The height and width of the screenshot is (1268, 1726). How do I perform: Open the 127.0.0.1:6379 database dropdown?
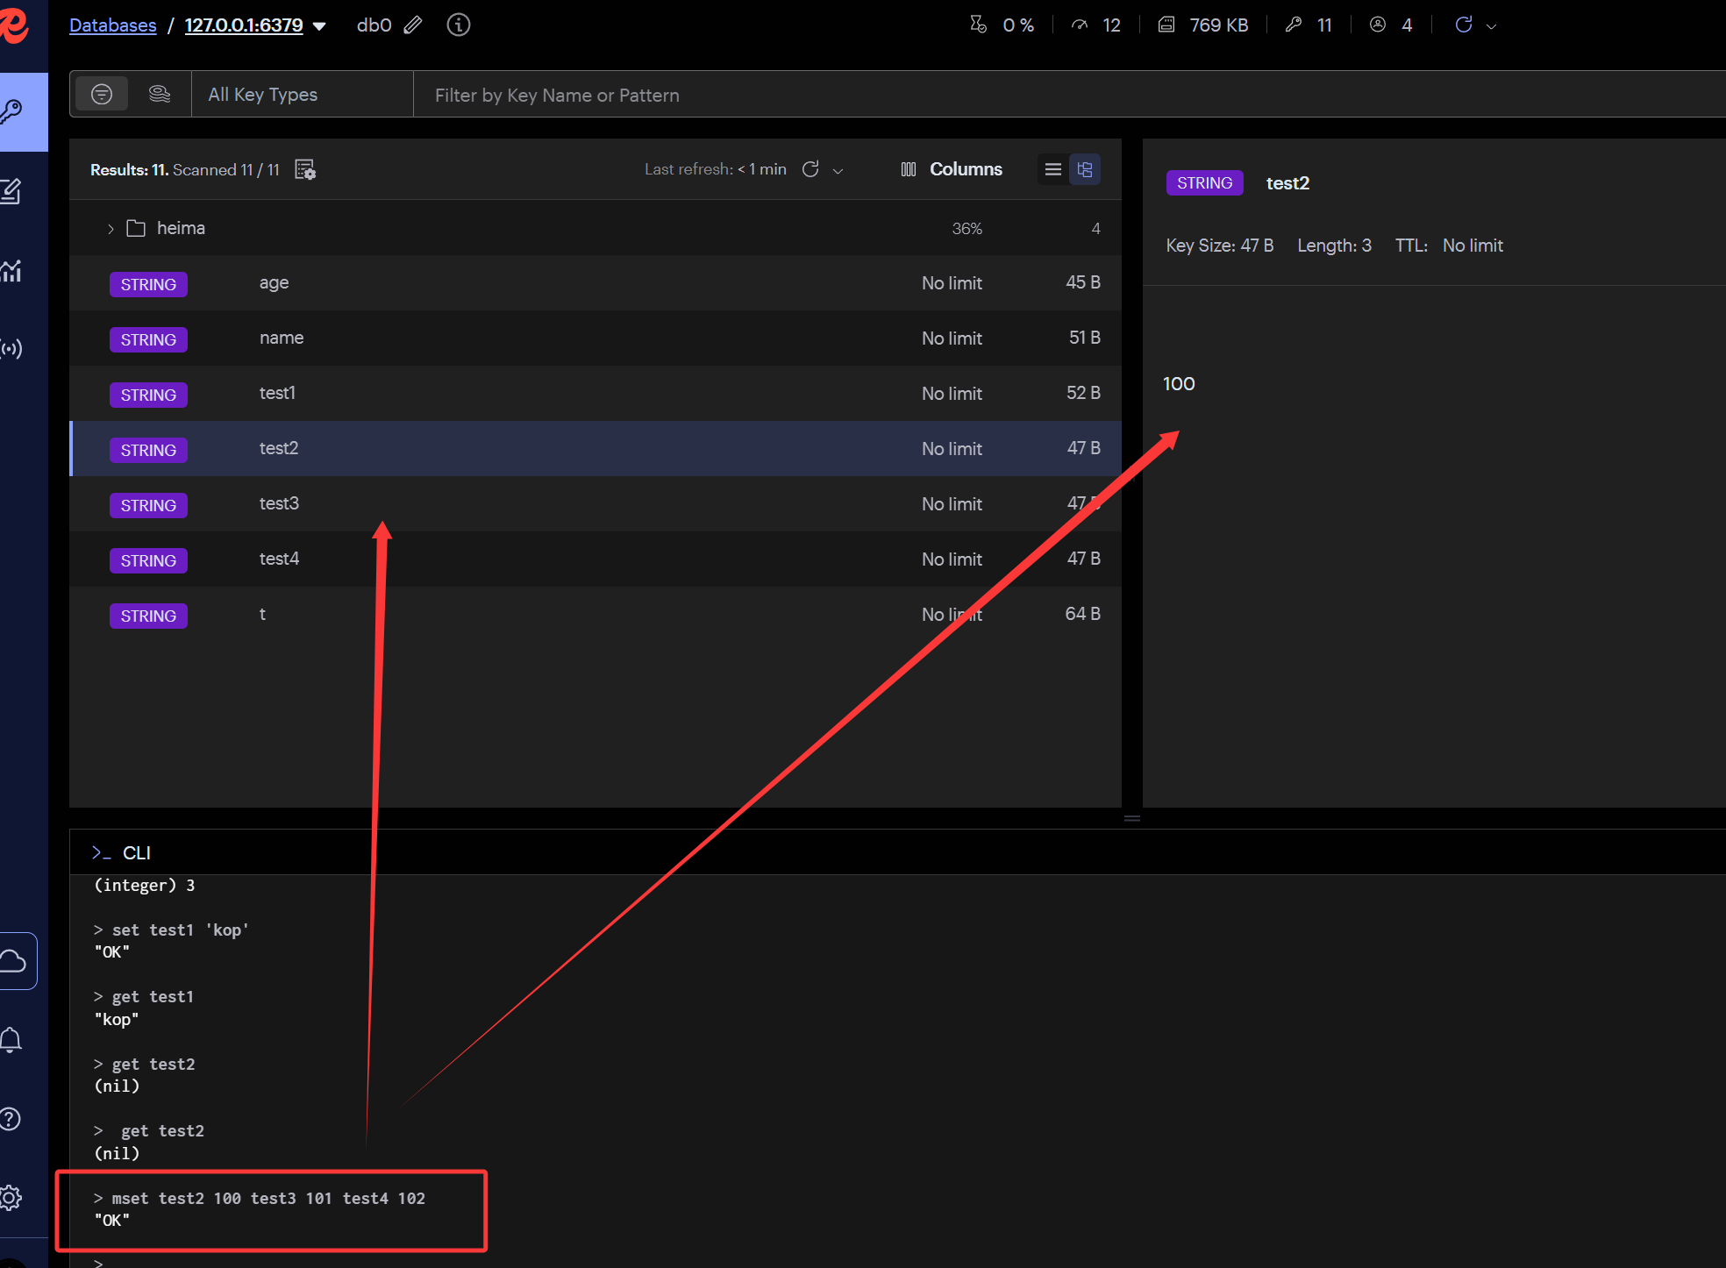pyautogui.click(x=319, y=26)
